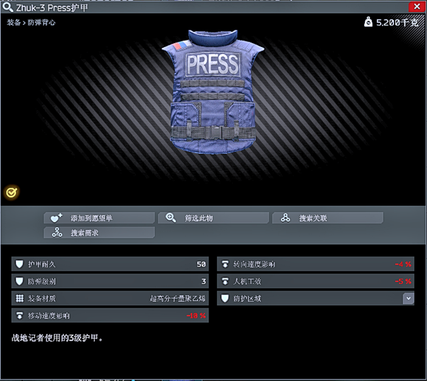
Task: Click the armor durability value 50
Action: 201,264
